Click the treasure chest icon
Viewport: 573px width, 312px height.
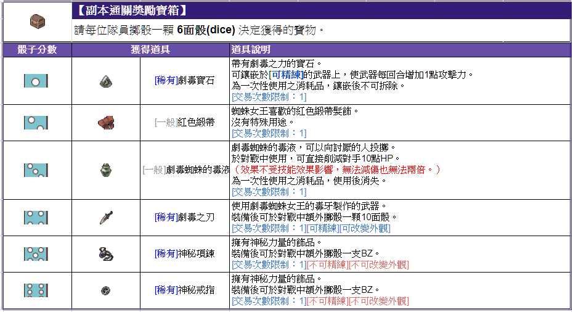pyautogui.click(x=37, y=22)
